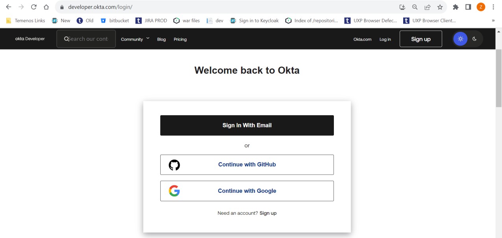The width and height of the screenshot is (502, 238).
Task: Click the Google logo icon
Action: pyautogui.click(x=174, y=191)
